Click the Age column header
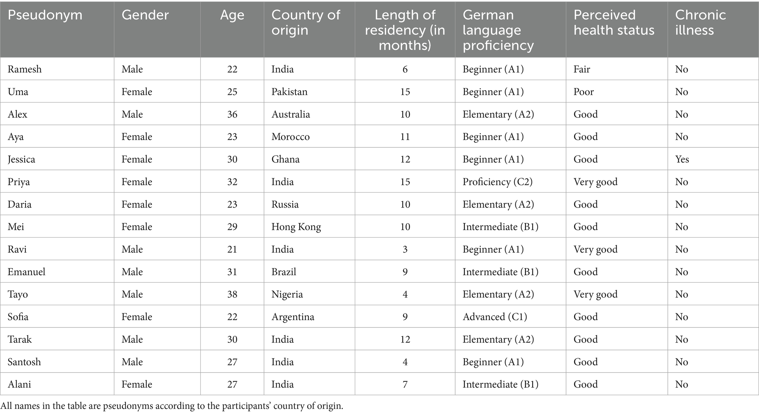The image size is (759, 414). click(x=232, y=15)
